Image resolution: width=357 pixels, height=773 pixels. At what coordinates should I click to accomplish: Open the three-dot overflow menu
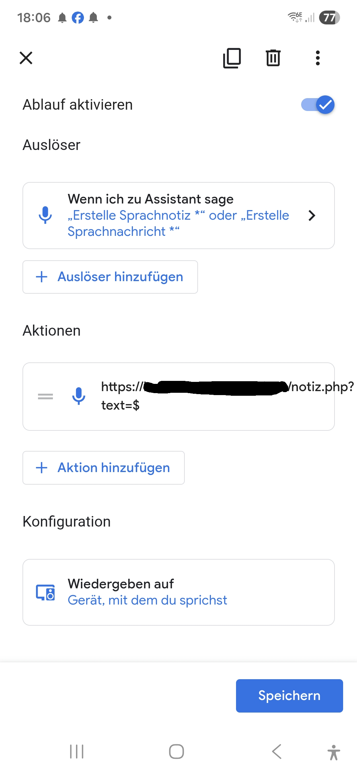click(318, 58)
